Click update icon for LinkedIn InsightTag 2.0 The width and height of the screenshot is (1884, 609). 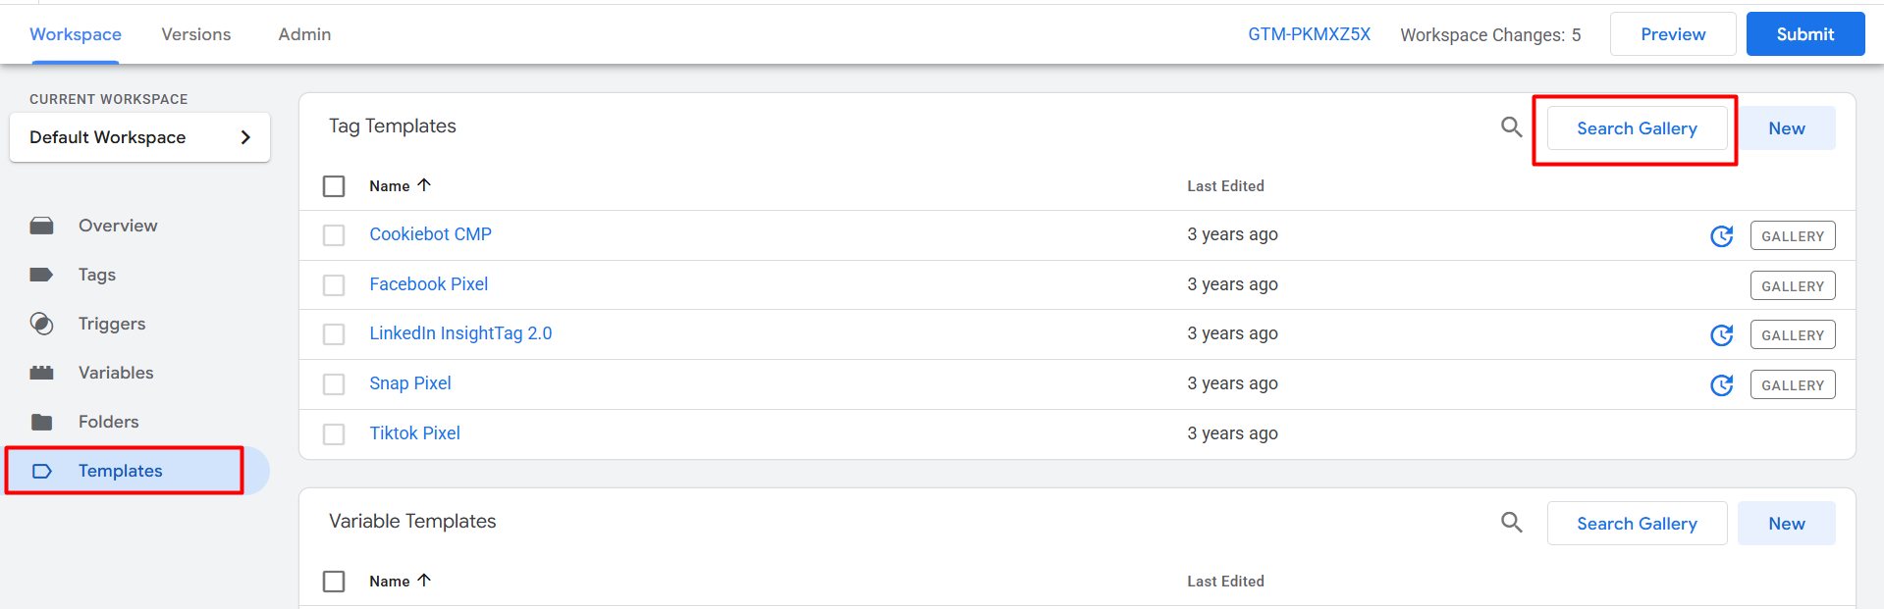point(1721,335)
